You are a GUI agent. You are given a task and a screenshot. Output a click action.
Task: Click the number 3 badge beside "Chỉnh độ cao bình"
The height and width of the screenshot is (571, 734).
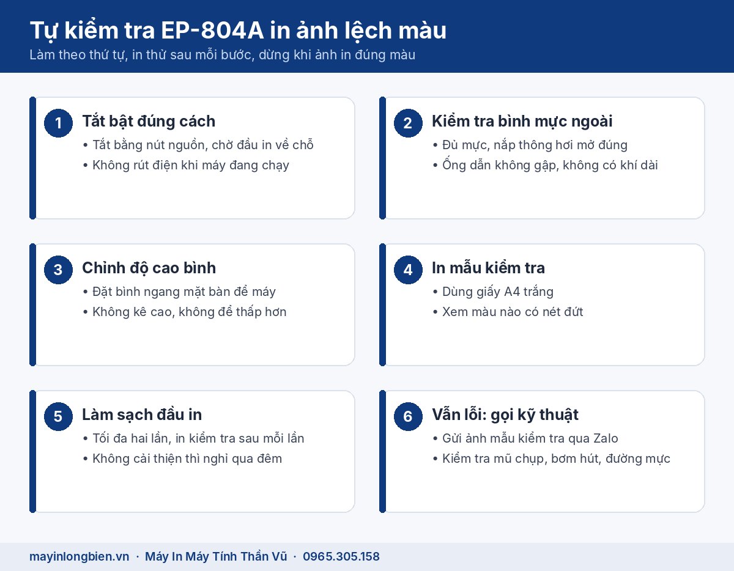pos(58,270)
